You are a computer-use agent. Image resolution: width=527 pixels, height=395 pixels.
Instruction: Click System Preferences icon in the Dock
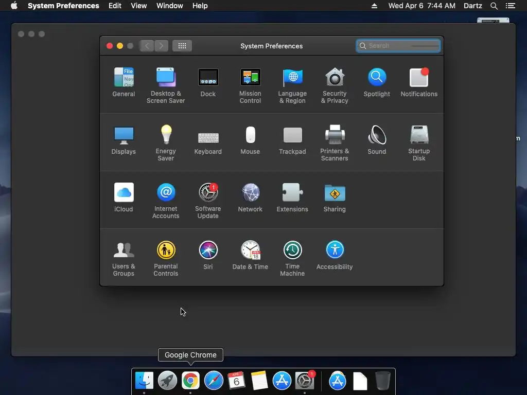[305, 380]
